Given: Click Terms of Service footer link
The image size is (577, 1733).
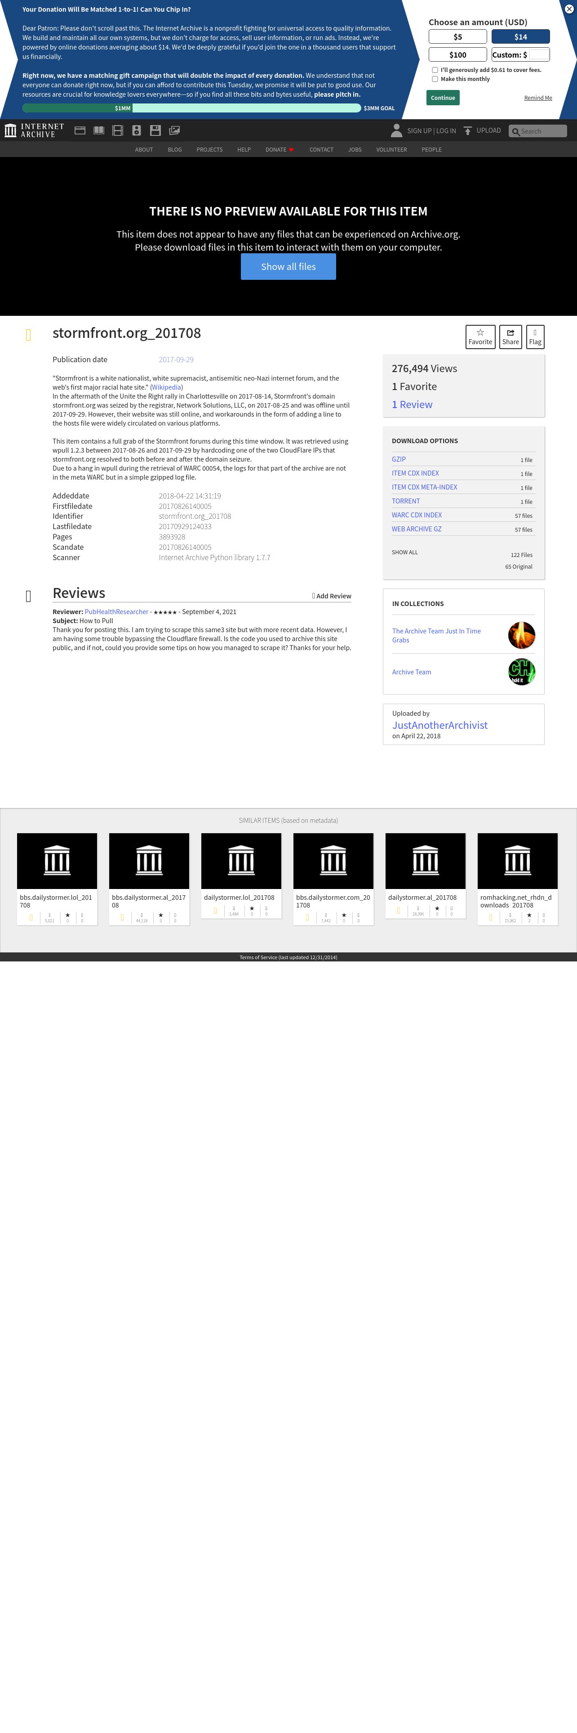Looking at the screenshot, I should [x=288, y=957].
